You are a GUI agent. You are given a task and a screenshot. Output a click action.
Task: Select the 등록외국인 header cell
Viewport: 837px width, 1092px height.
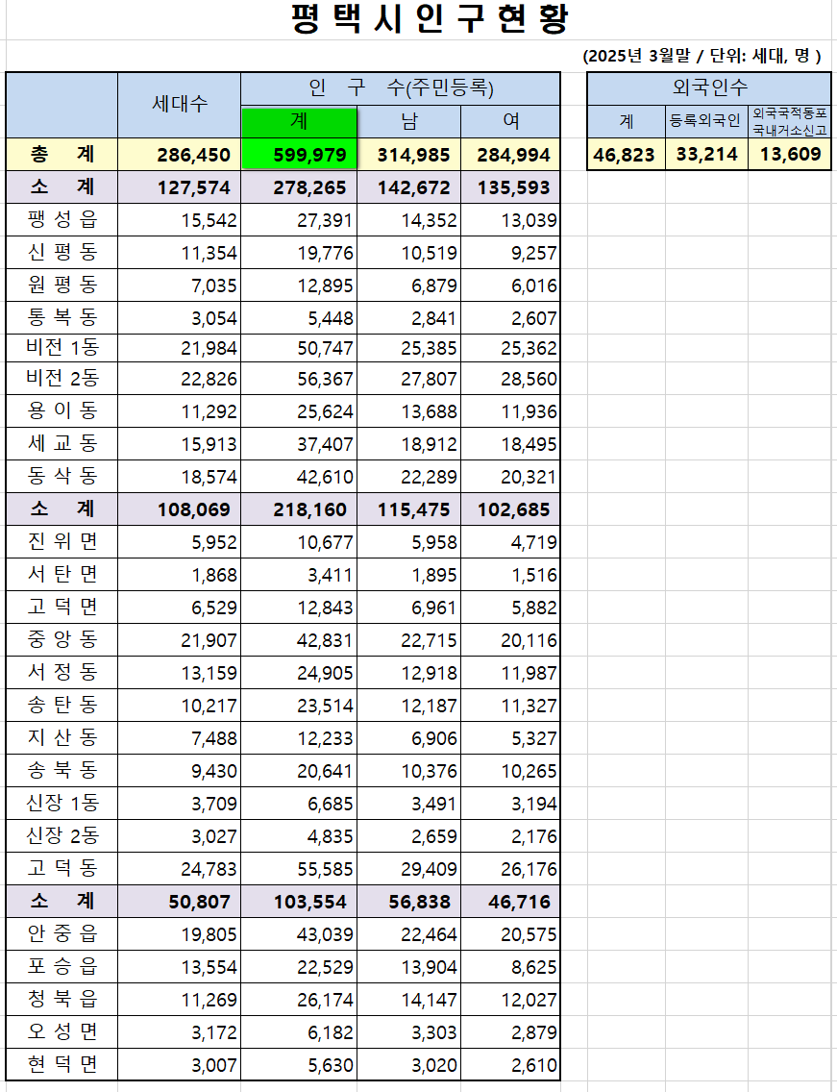pos(706,122)
